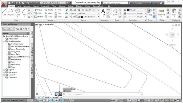Viewport: 183px width, 103px height.
Task: Click the [Top] viewport view control
Action: pos(40,25)
